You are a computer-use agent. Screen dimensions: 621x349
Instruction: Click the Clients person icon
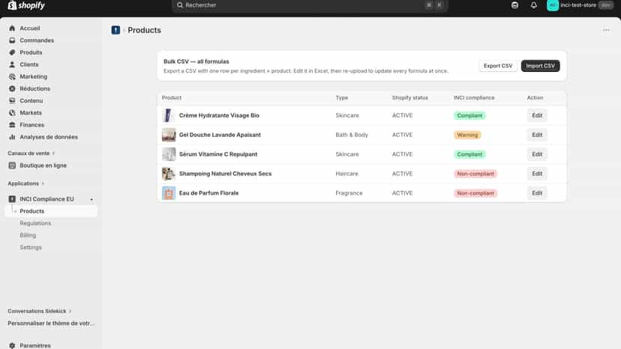click(x=12, y=64)
